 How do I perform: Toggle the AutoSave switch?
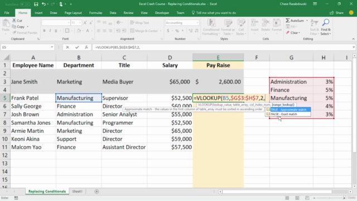tap(25, 4)
